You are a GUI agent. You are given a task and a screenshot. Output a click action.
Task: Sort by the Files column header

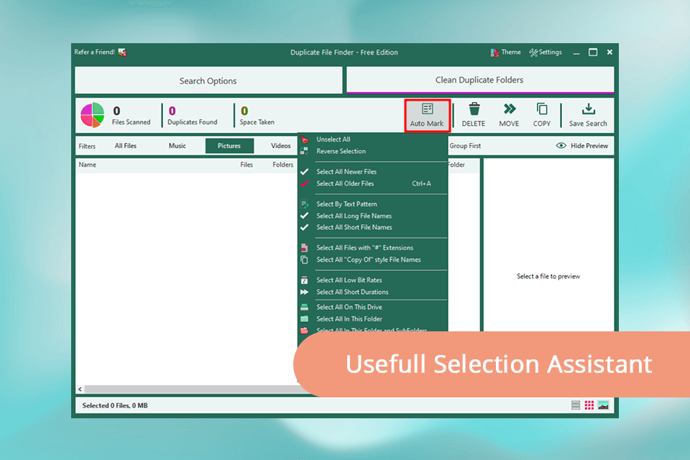247,165
